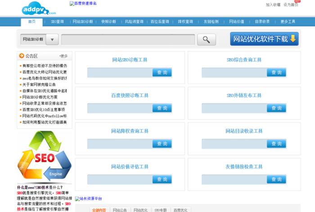Click the 网站SEO诊断工具 heading link
Viewport: 315px width, 212px height.
(130, 60)
